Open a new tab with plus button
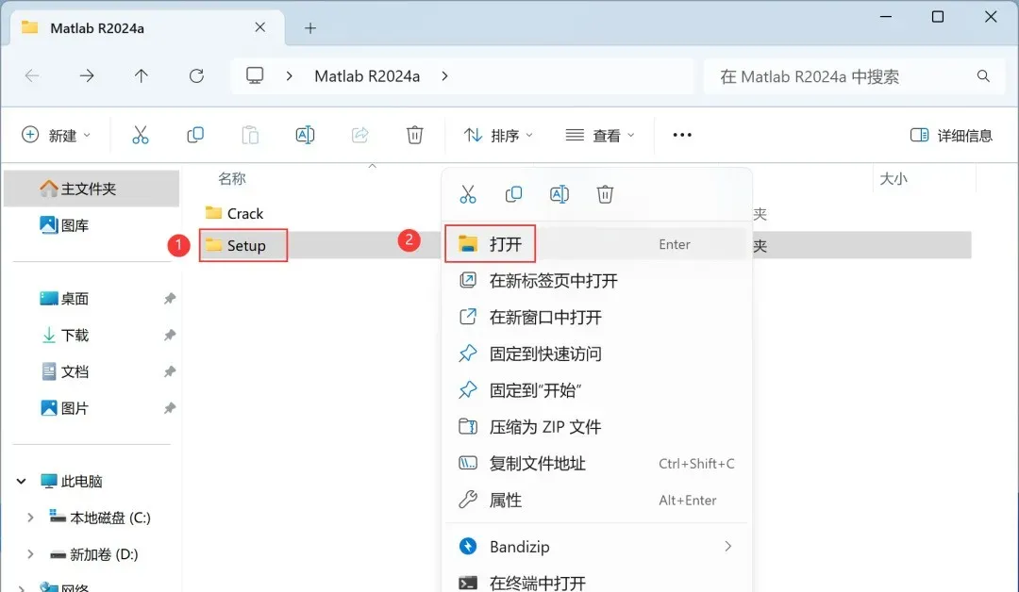This screenshot has width=1019, height=592. (x=310, y=28)
